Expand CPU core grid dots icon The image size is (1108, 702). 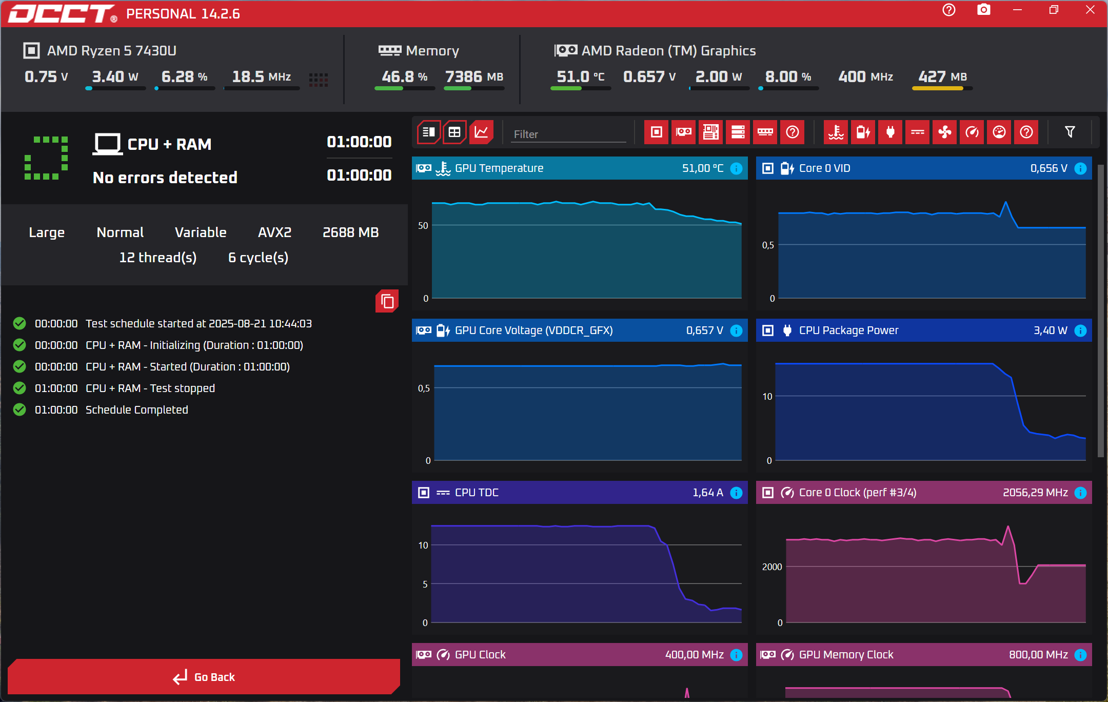point(318,79)
